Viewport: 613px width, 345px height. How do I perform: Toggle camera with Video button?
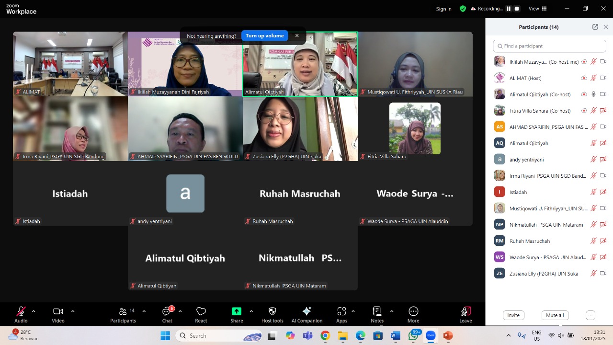coord(58,314)
